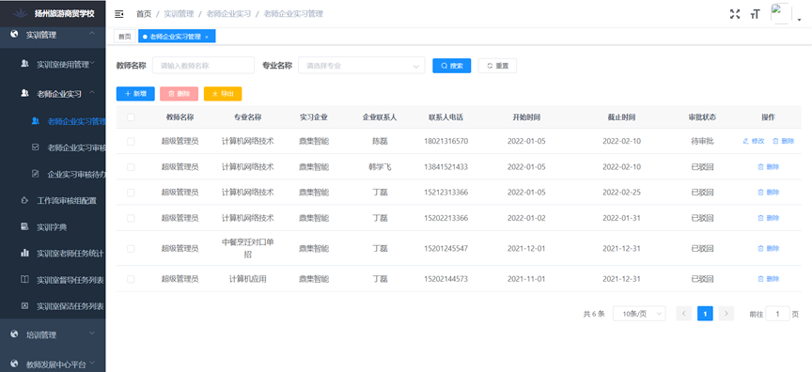Click 删除 for the 2022-01-31 row
The width and height of the screenshot is (812, 372).
pos(769,218)
